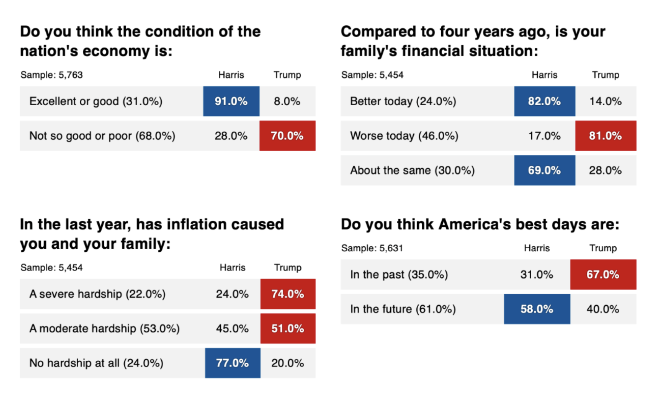Click the blue 58.0% In the future cell
Screen dimensions: 665x400
click(x=537, y=309)
